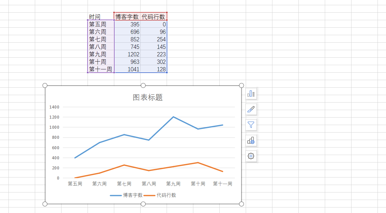Screen dimensions: 386x213
Task: Select the 代码行数 cell with value 0
Action: pyautogui.click(x=153, y=24)
